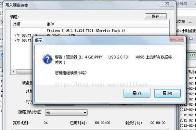Click the message list left scroll arrow

point(13,71)
